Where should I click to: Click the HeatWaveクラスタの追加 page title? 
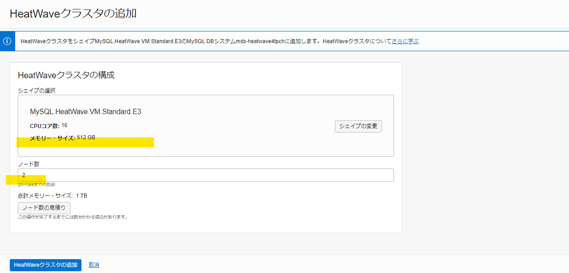(x=72, y=13)
